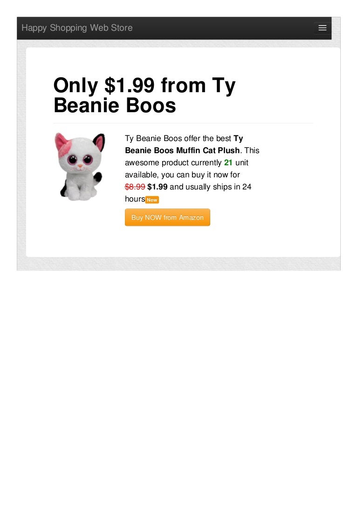The width and height of the screenshot is (358, 506).
Task: Click the crossed-out $8.99 price
Action: (135, 187)
